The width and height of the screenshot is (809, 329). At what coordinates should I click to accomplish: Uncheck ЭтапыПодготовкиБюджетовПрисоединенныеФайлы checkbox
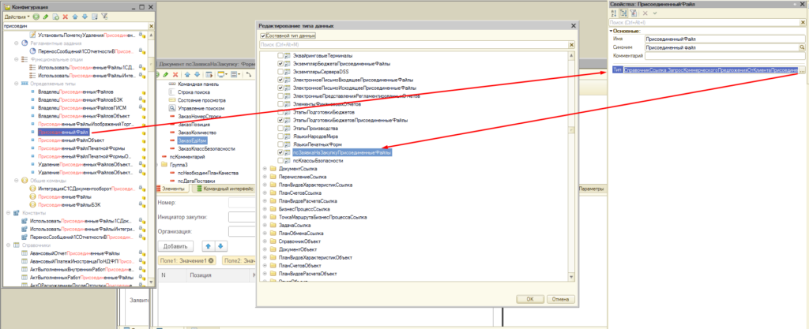[x=280, y=120]
